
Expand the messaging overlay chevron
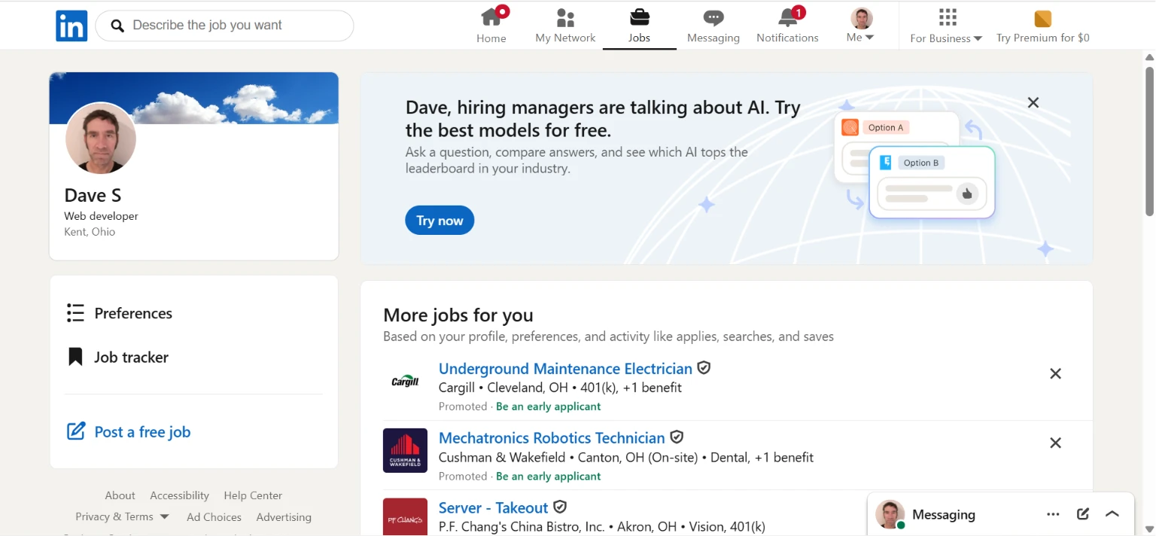click(1112, 514)
